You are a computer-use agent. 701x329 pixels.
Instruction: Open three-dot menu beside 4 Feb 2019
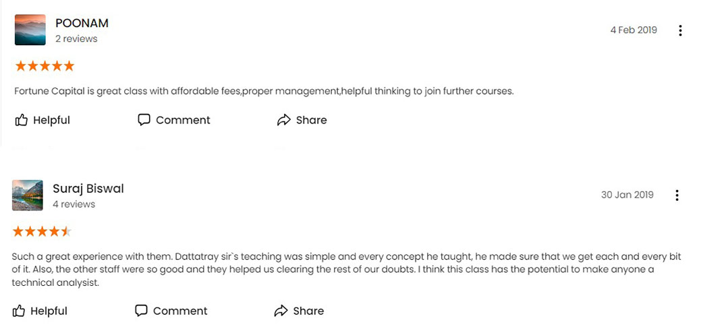pyautogui.click(x=680, y=30)
